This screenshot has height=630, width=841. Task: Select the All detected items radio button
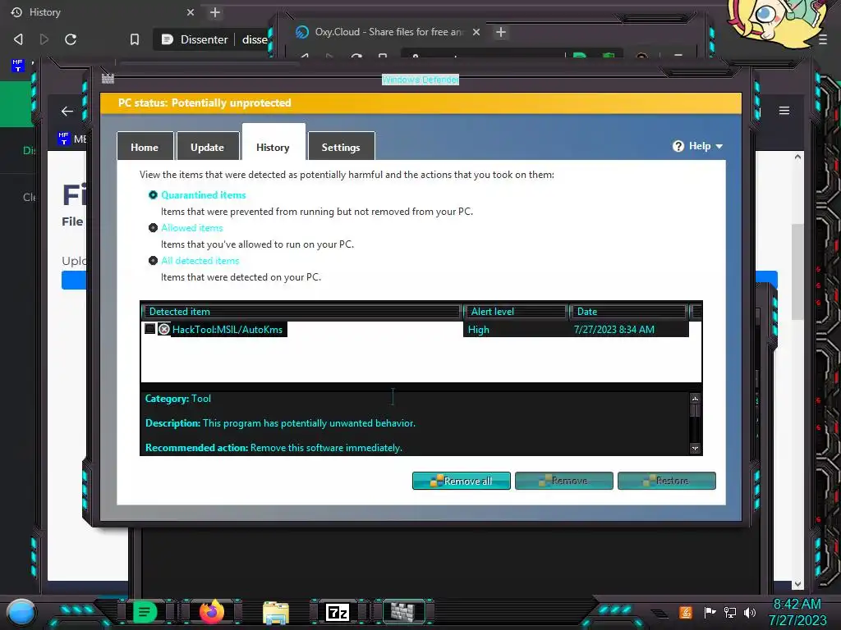coord(153,260)
